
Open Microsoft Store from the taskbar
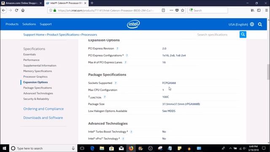coord(111,148)
